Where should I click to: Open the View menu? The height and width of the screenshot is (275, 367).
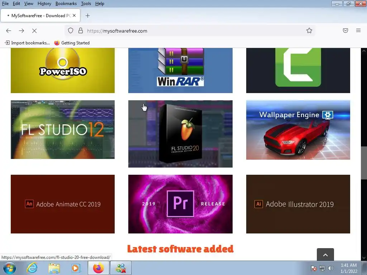[29, 4]
